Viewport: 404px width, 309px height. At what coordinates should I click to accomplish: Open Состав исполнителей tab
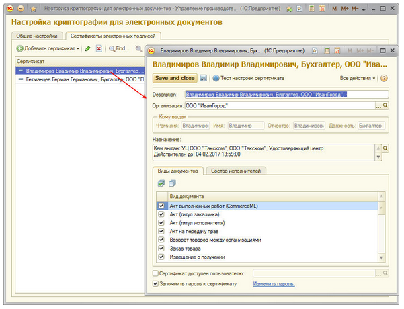point(236,171)
